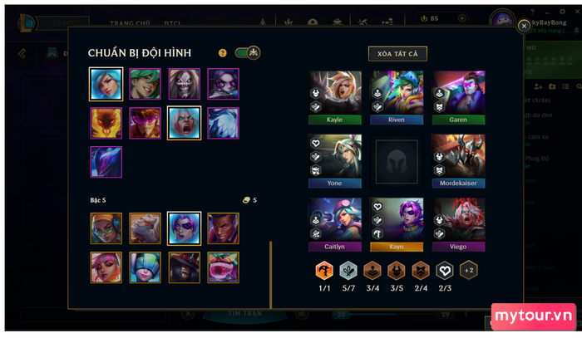Click the 3/4 bronze trait icon
Viewport: 582px width, 338px height.
click(372, 270)
